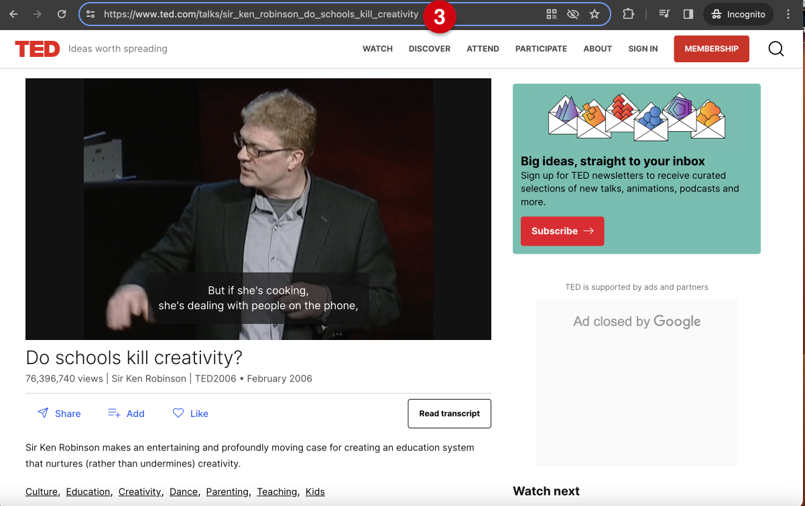Screen dimensions: 805x506
Task: Click the 'TED is supported by ads and partners' text
Action: point(637,287)
